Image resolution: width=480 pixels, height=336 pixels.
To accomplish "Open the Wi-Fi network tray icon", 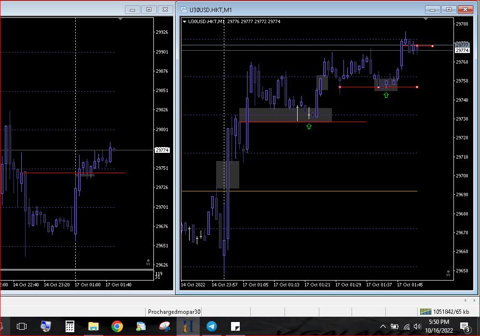I will tap(407, 326).
